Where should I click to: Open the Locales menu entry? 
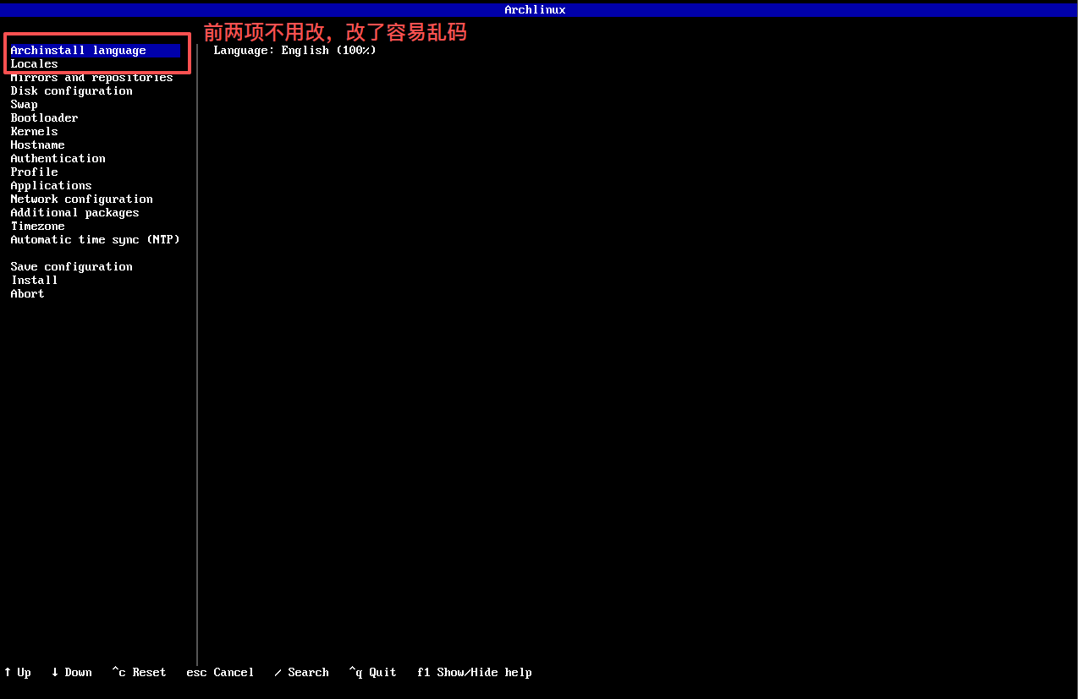click(35, 64)
